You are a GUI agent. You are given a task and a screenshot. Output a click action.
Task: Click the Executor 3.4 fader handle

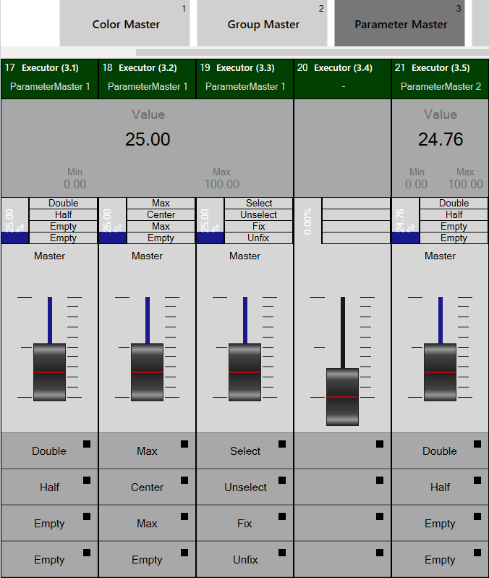342,396
